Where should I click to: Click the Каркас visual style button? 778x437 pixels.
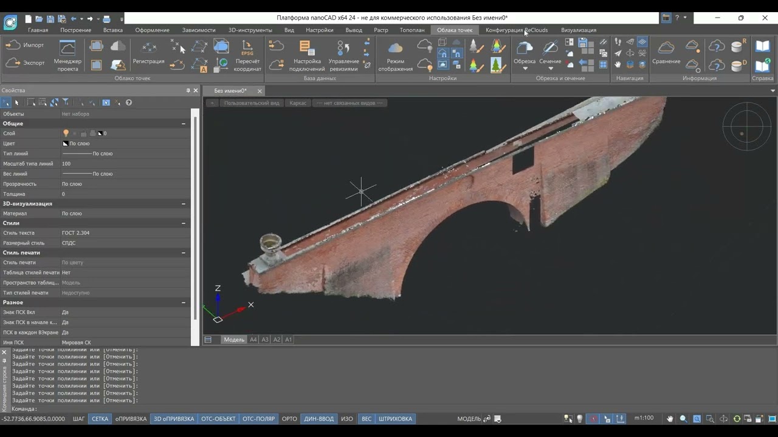click(x=298, y=103)
